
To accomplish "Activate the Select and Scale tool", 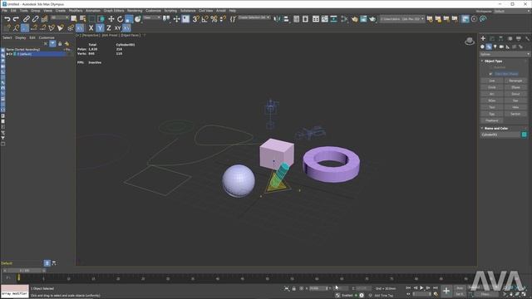I will [x=129, y=19].
